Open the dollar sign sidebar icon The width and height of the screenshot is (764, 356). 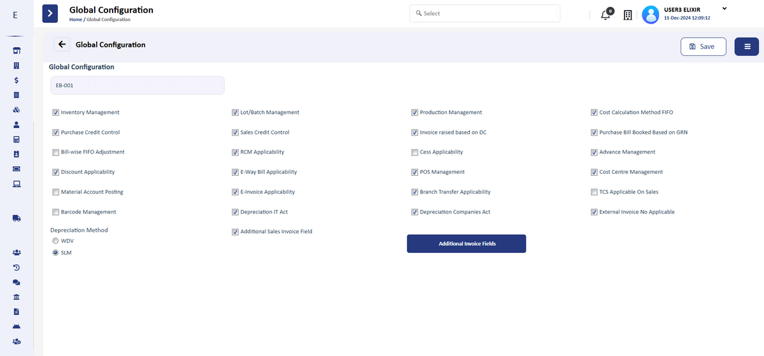(x=17, y=80)
